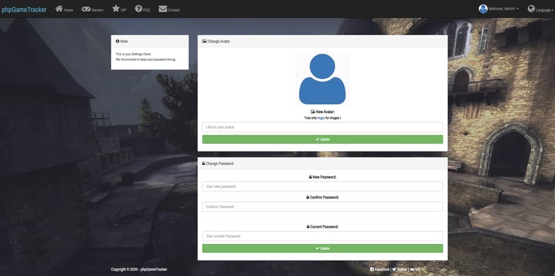The width and height of the screenshot is (555, 276).
Task: Click the Confirm Password lock icon
Action: tap(307, 197)
